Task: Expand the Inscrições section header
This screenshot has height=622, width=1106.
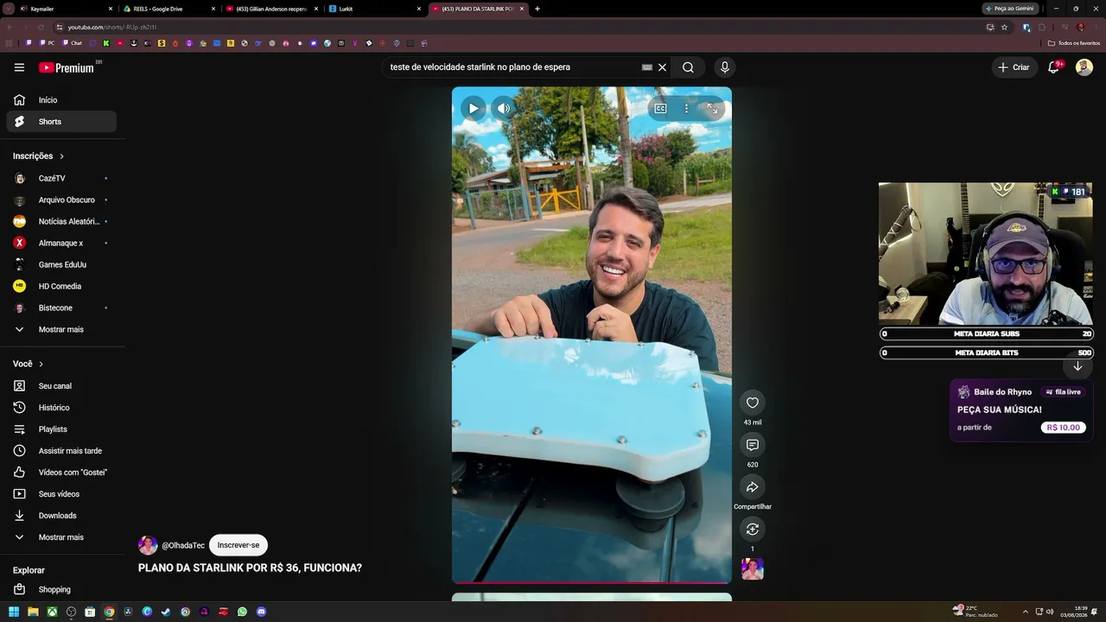Action: [x=39, y=156]
